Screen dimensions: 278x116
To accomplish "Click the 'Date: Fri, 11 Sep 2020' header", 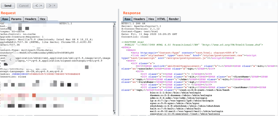I will 149,34.
